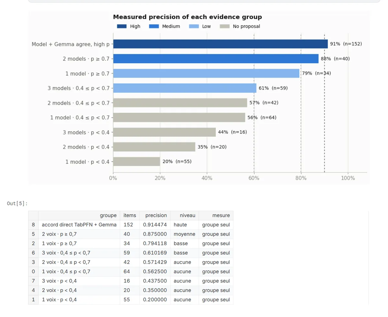388x317 pixels.
Task: Click the light blue Low legend swatch
Action: (194, 26)
